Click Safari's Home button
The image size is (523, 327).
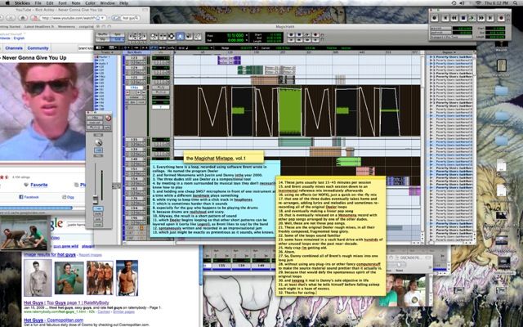pyautogui.click(x=23, y=18)
